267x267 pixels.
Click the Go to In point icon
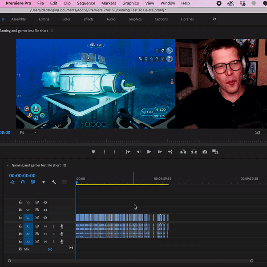click(128, 152)
